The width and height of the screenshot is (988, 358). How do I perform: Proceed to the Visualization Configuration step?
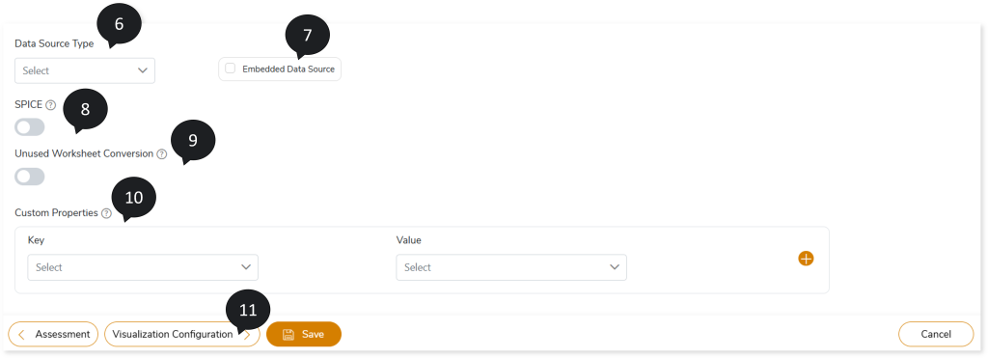(182, 334)
